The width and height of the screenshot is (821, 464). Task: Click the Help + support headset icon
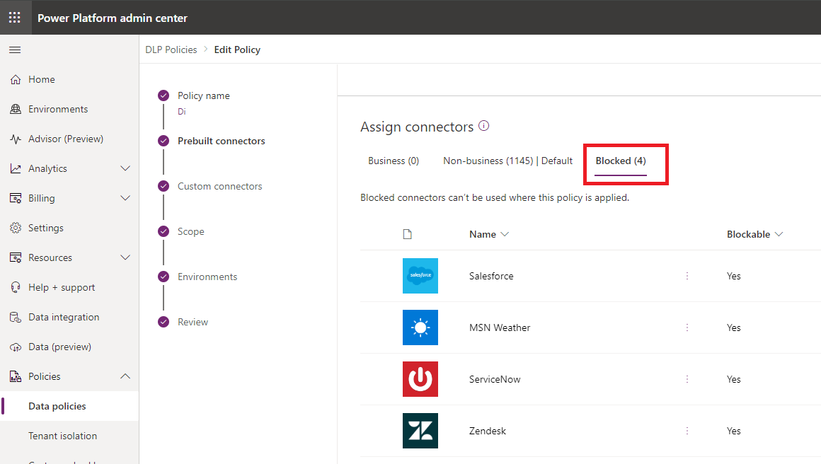[16, 287]
